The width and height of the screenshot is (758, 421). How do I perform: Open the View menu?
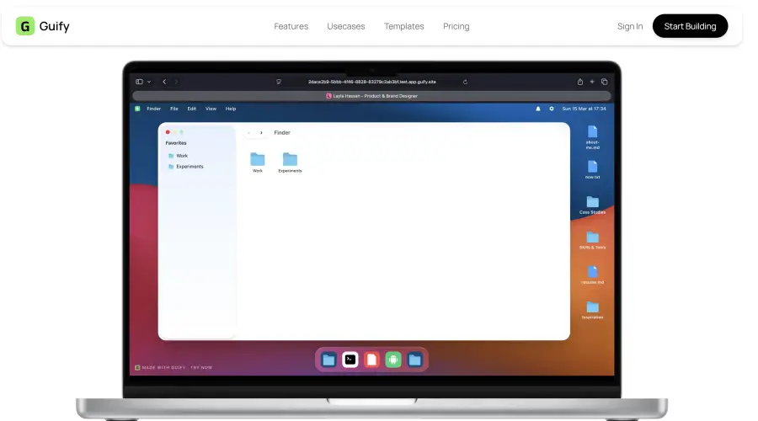[x=211, y=109]
